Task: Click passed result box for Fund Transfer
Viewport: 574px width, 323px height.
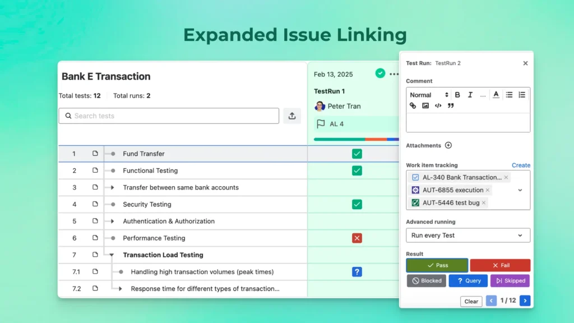Action: pos(357,154)
